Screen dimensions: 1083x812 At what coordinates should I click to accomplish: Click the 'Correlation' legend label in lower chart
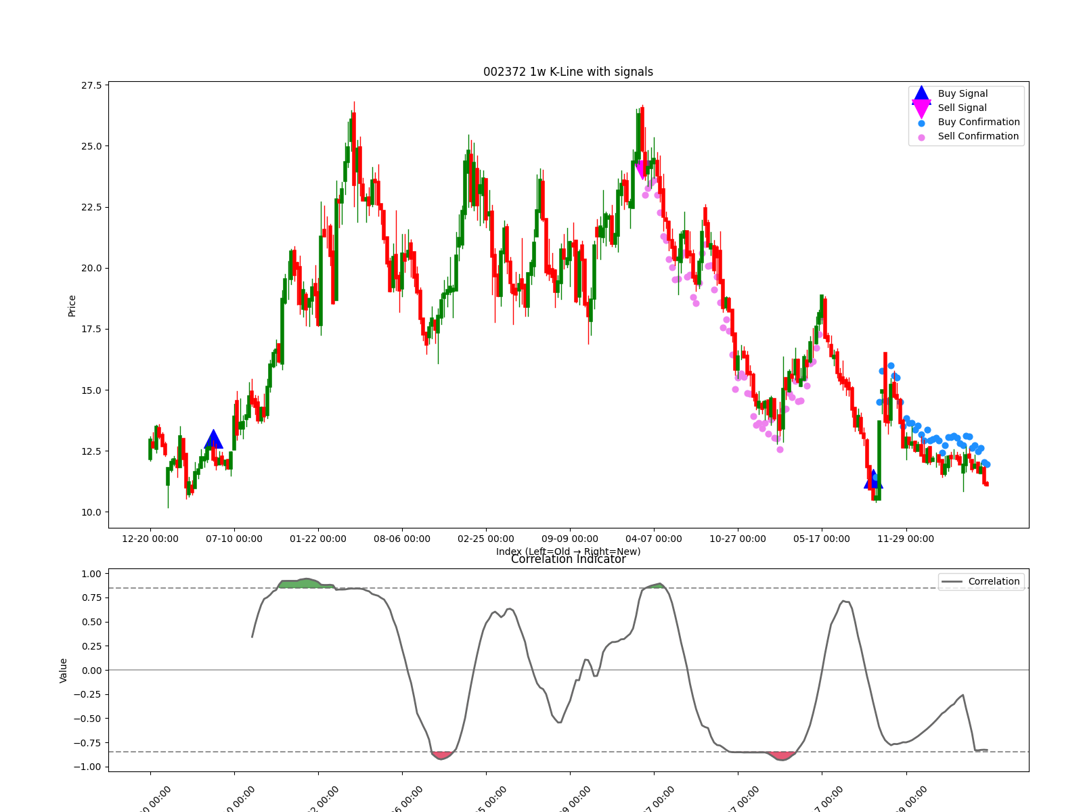click(994, 581)
